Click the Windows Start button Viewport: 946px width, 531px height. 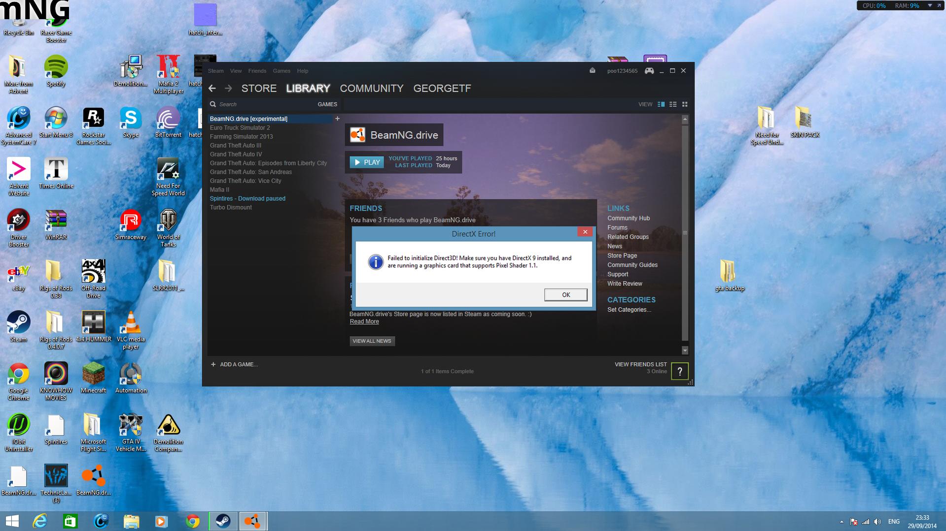pos(12,521)
